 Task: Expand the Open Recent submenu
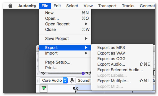tap(65, 24)
